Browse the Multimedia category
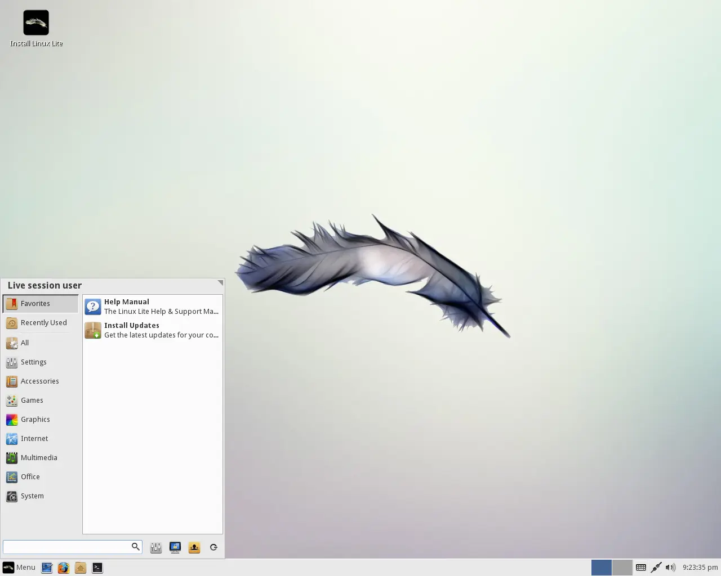 tap(41, 458)
